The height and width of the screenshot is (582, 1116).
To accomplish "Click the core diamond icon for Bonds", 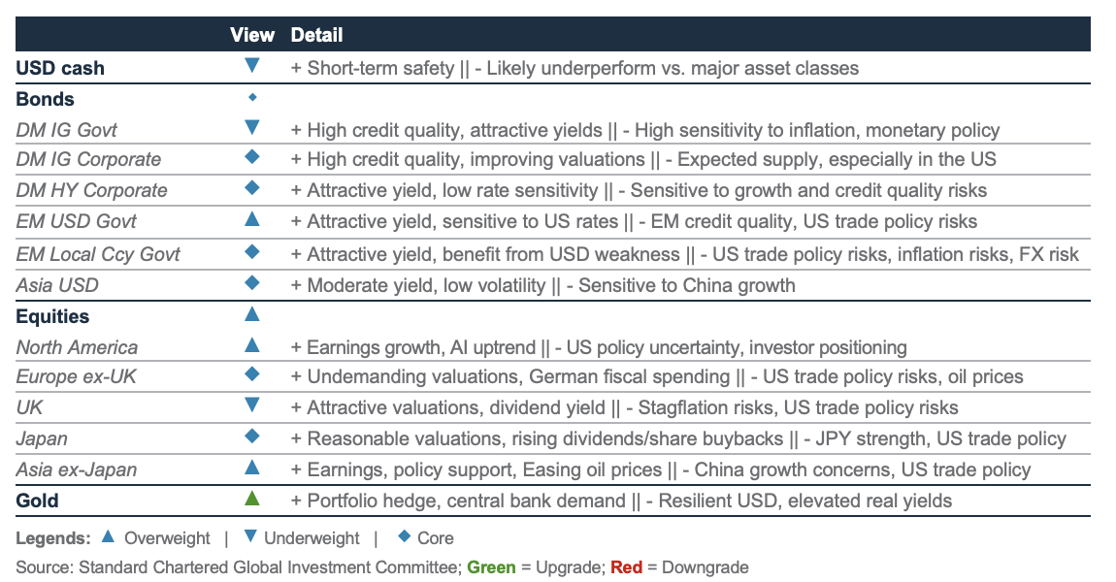I will [x=252, y=97].
